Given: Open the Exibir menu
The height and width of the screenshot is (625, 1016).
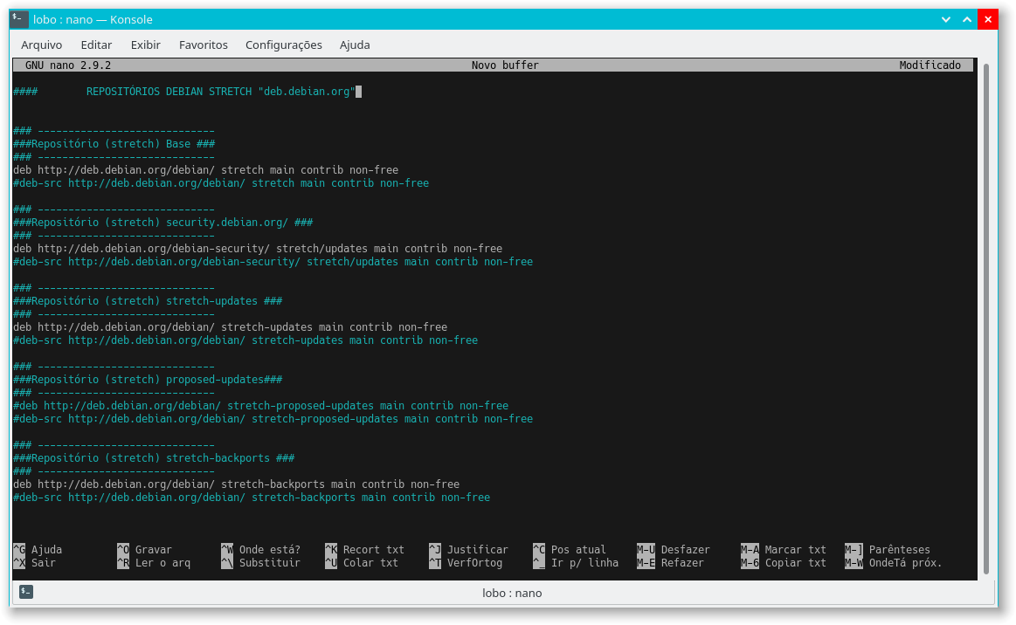Looking at the screenshot, I should pyautogui.click(x=145, y=45).
